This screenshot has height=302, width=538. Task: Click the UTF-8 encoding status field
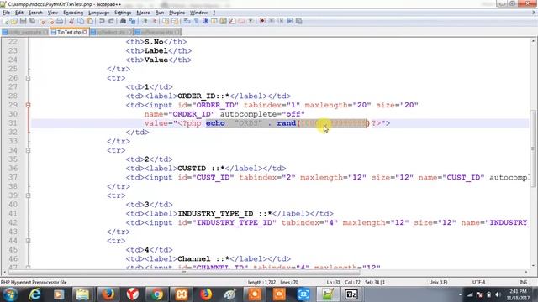click(x=478, y=282)
